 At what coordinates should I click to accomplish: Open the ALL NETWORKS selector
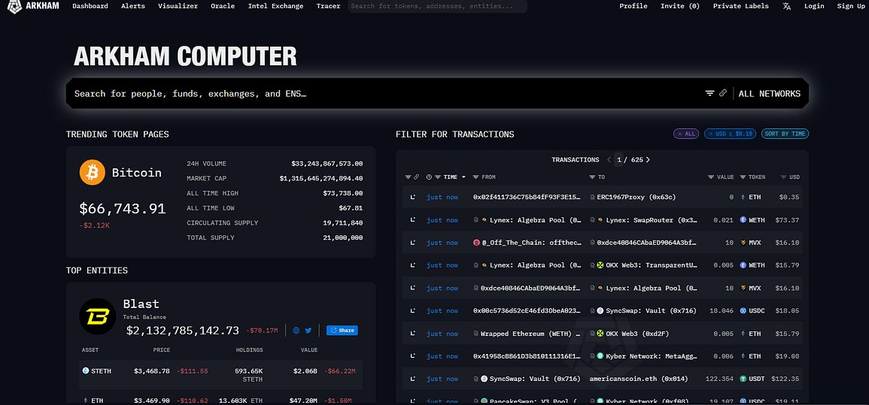769,94
